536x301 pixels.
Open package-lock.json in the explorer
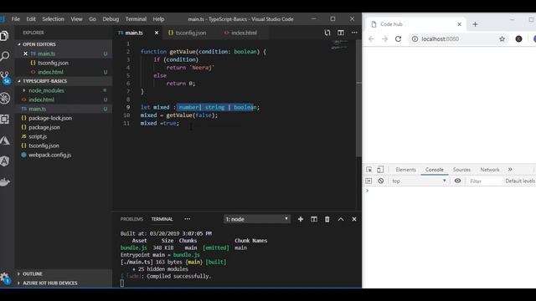[x=50, y=118]
